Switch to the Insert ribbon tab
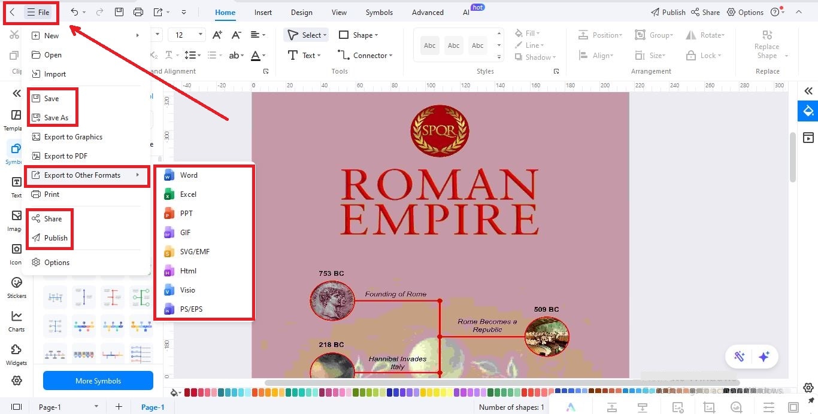818x414 pixels. pyautogui.click(x=263, y=12)
